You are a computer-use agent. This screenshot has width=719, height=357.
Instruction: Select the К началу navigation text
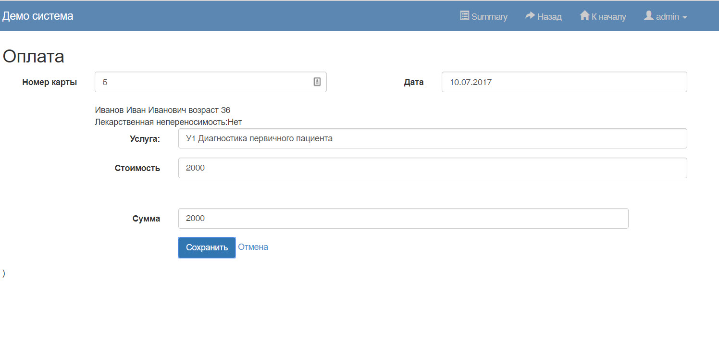pos(608,17)
